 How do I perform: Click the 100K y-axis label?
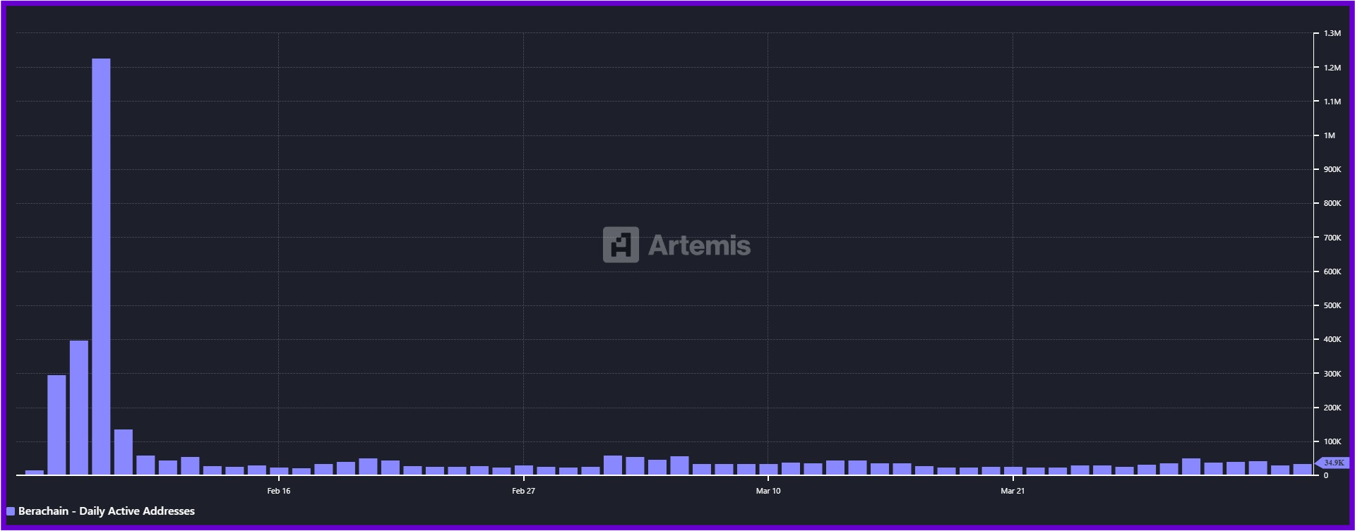pos(1332,441)
